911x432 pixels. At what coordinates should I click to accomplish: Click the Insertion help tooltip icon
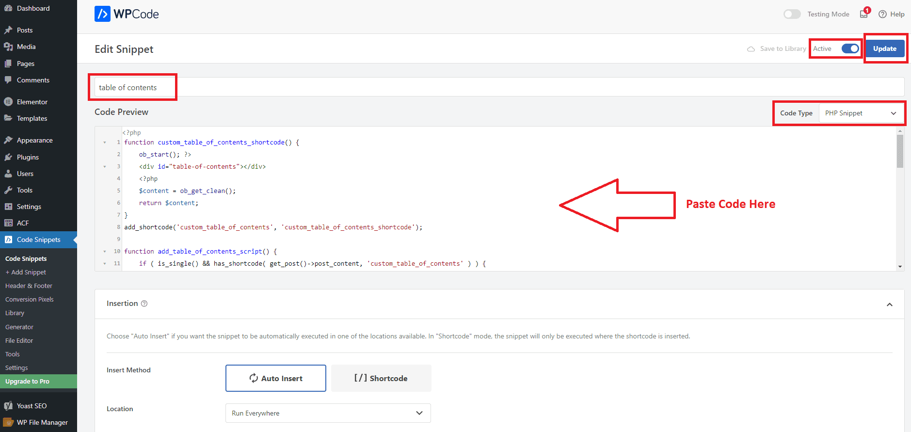click(x=144, y=304)
